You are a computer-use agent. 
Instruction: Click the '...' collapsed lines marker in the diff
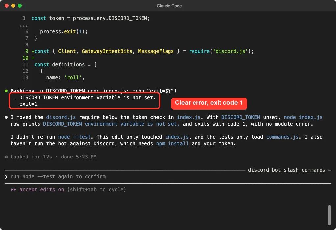tap(24, 25)
